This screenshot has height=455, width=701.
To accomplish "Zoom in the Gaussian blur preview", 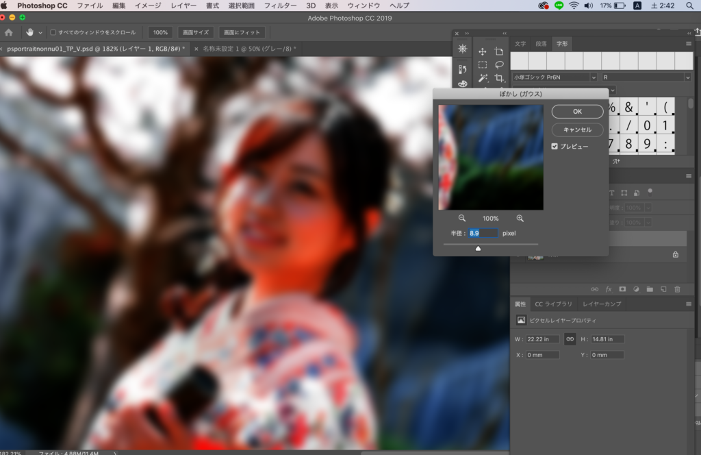I will tap(520, 218).
